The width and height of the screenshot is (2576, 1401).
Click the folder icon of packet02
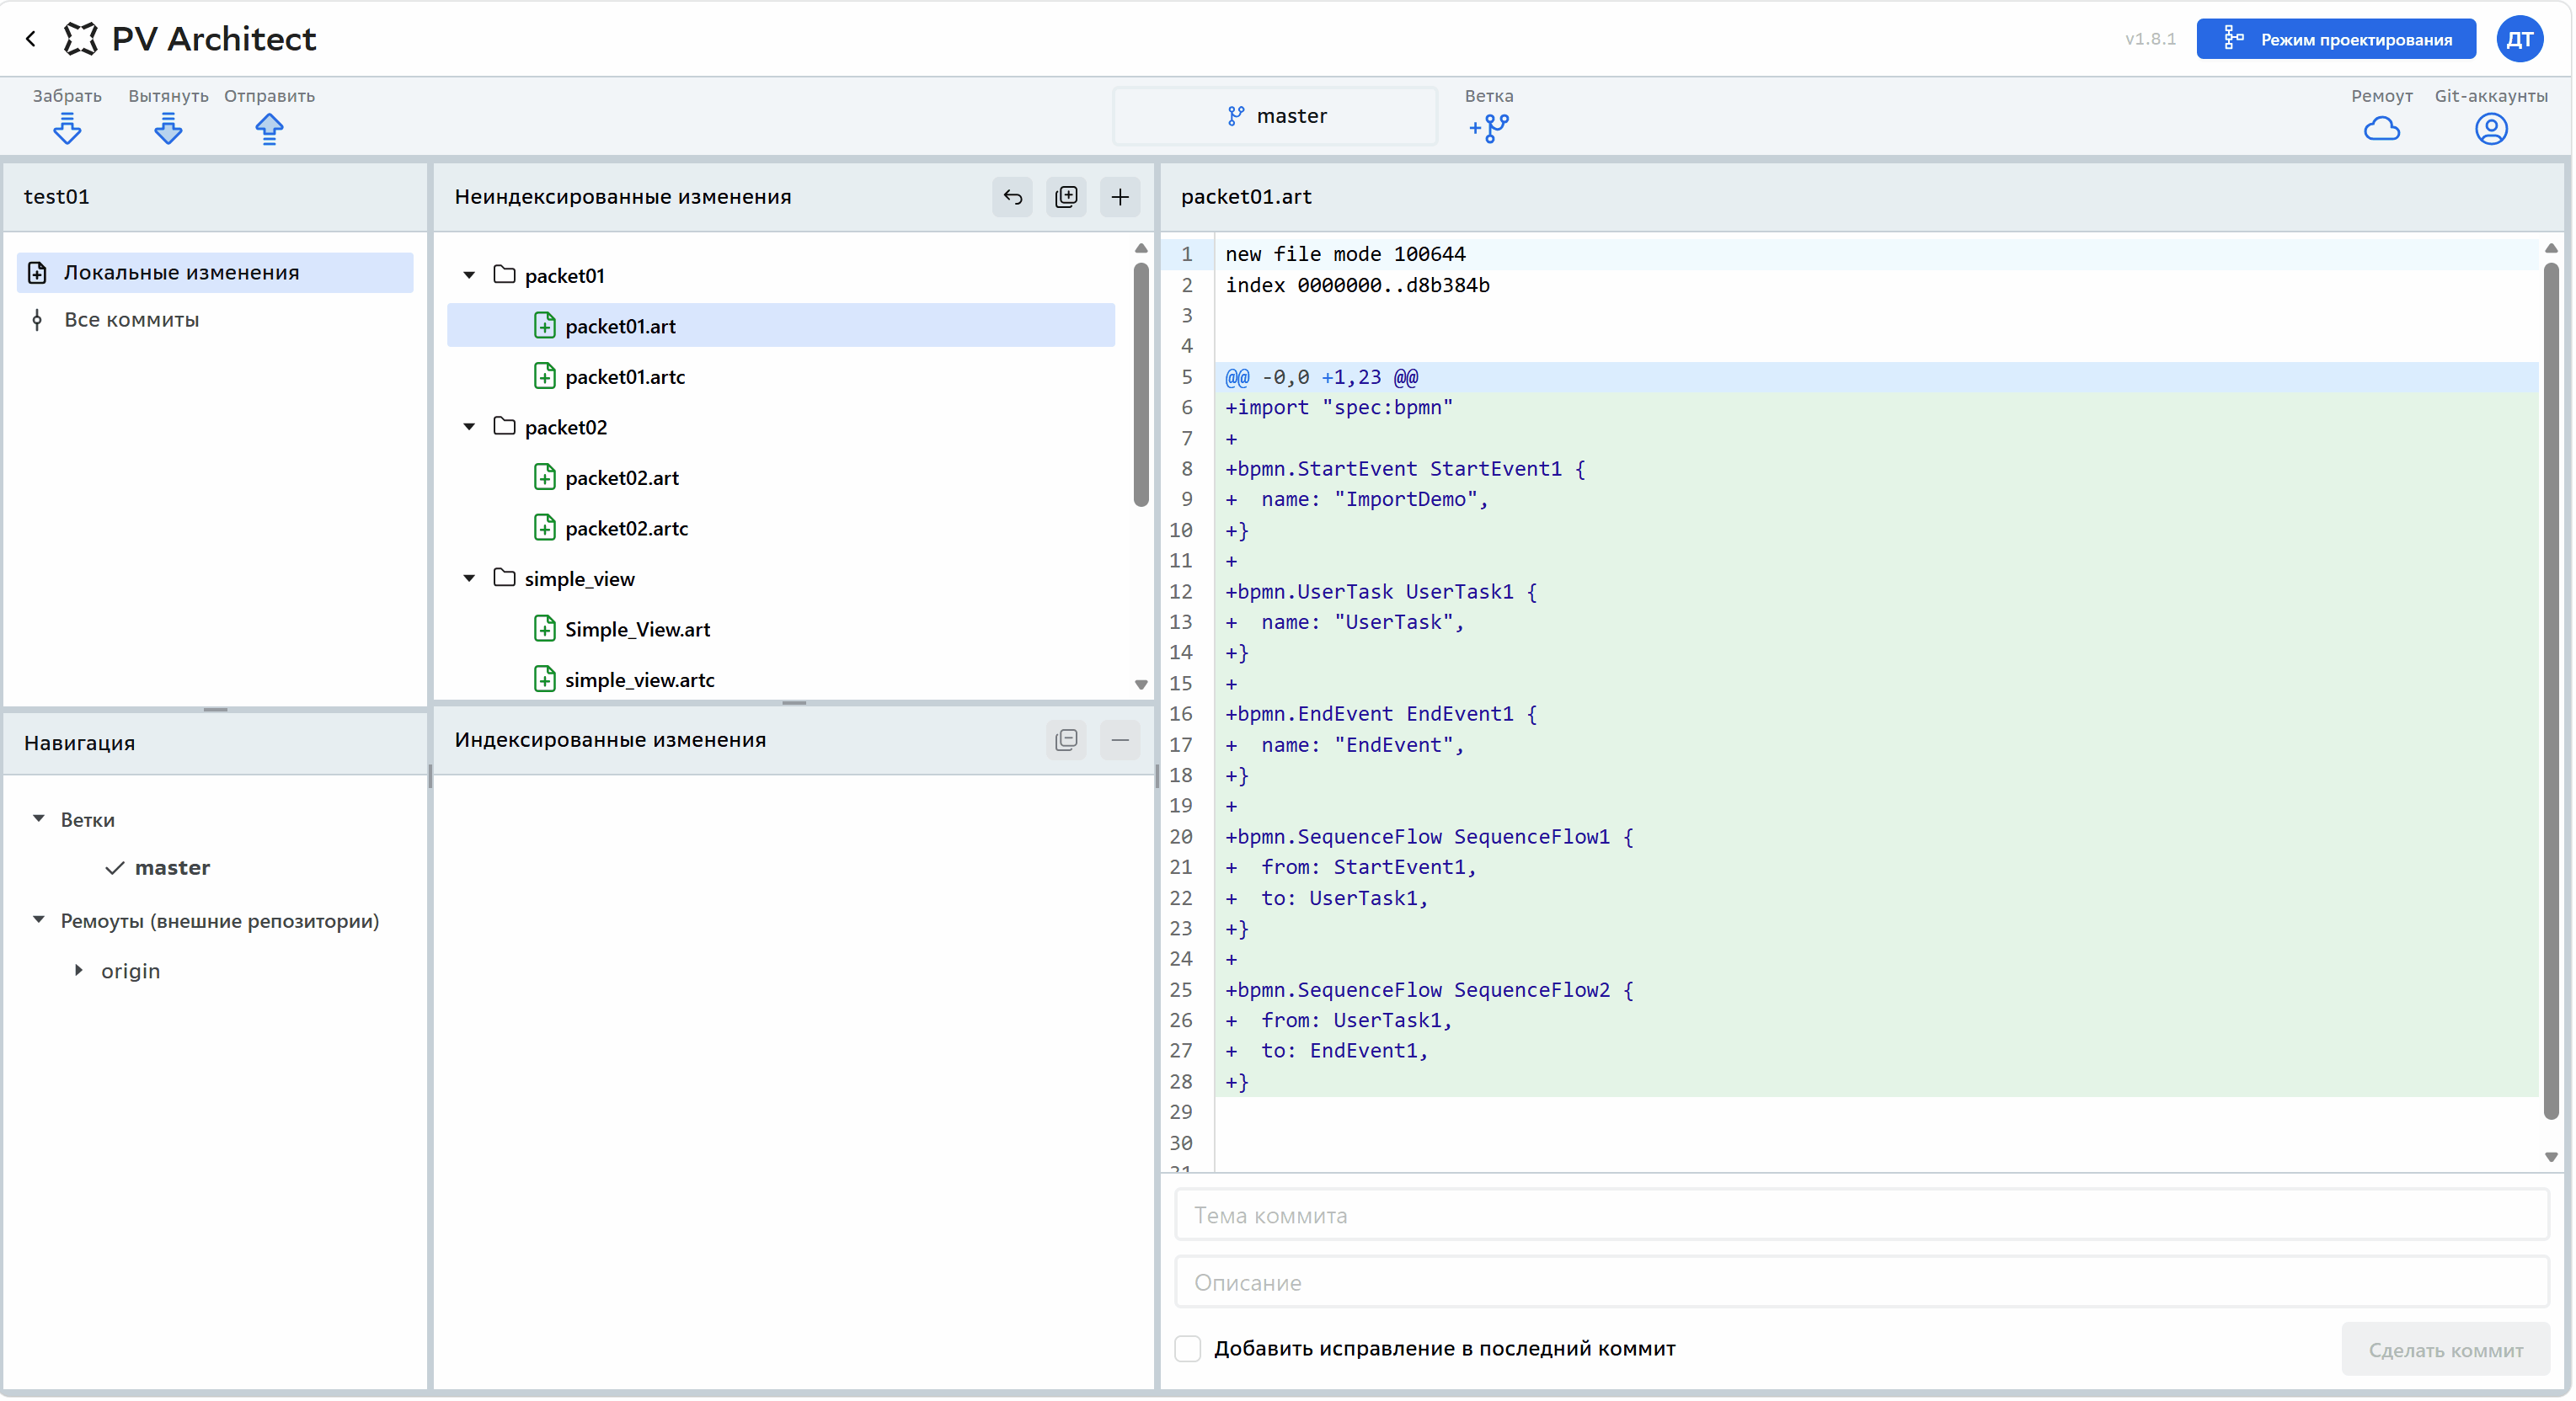[504, 427]
